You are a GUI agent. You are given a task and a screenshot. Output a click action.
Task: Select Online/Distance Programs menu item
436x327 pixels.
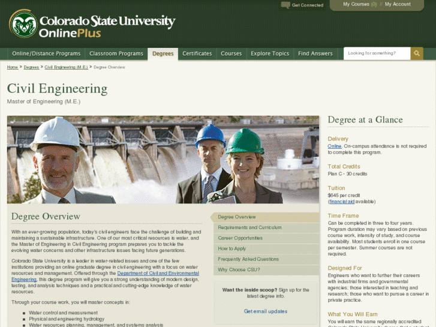tap(46, 53)
